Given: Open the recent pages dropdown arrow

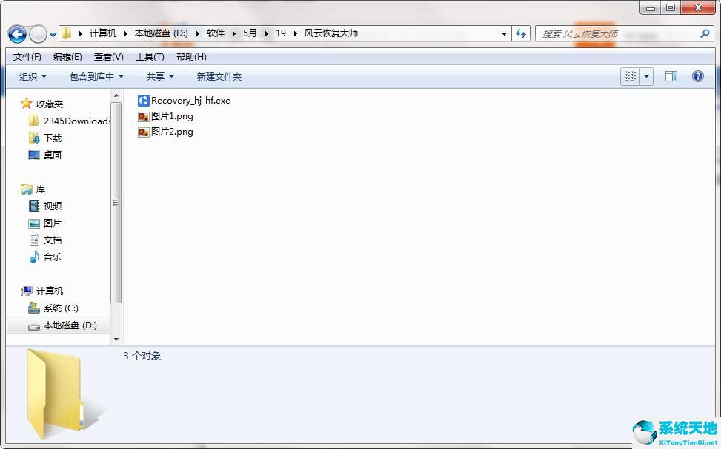Looking at the screenshot, I should pos(53,35).
